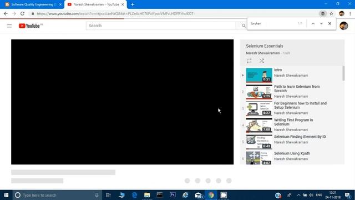Viewport: 355px width, 200px height.
Task: Bookmark this page with the star icon
Action: [x=331, y=13]
